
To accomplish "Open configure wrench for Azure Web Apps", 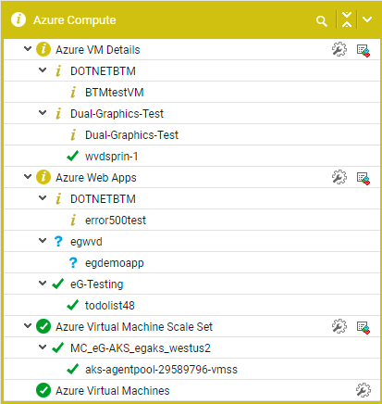I will [339, 177].
